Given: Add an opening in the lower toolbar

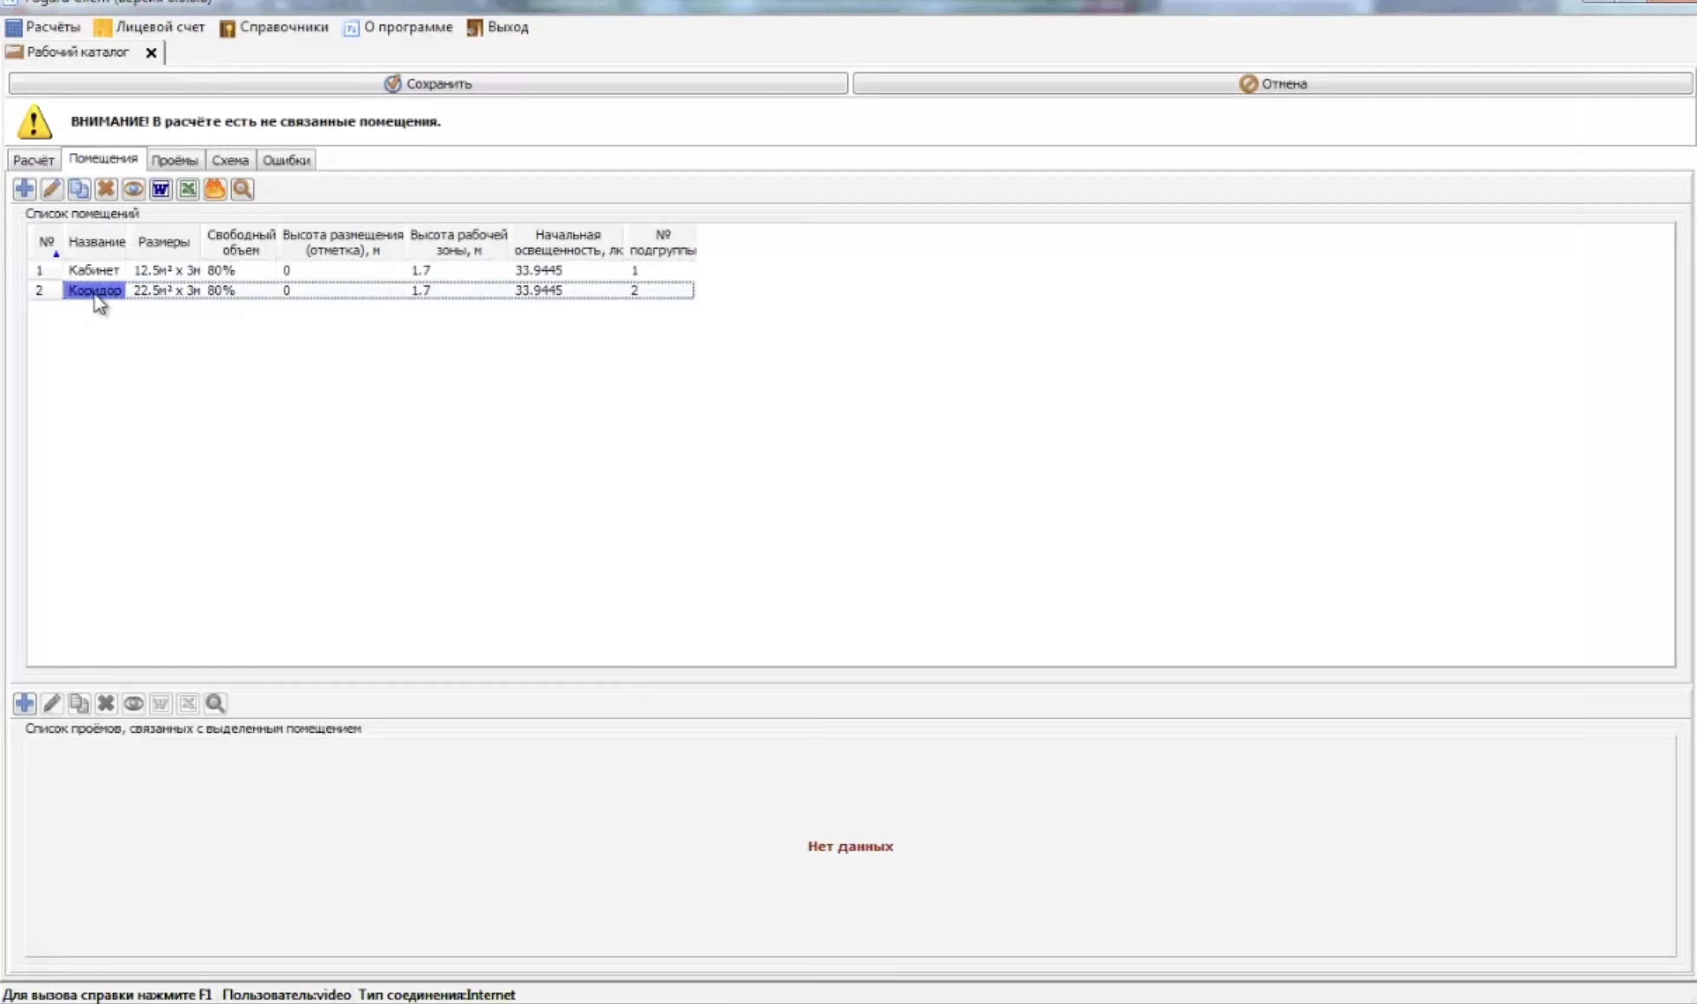Looking at the screenshot, I should [x=24, y=704].
